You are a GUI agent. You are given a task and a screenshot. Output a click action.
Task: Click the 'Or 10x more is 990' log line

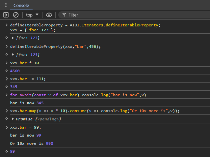click(32, 143)
